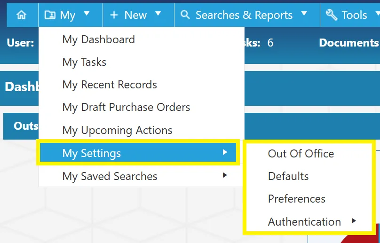The width and height of the screenshot is (380, 243).
Task: Expand the Authentication submenu arrow
Action: tap(354, 221)
